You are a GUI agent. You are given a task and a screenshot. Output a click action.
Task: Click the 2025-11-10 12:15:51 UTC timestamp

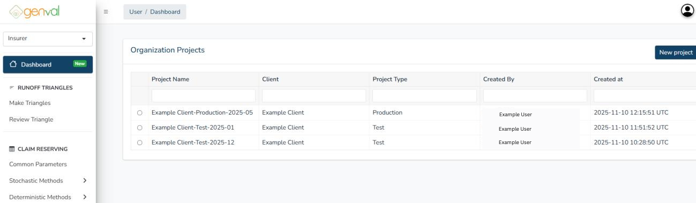point(631,112)
